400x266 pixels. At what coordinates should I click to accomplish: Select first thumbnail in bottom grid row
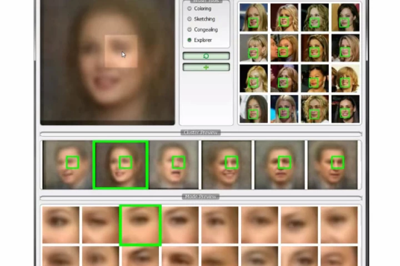click(x=253, y=109)
